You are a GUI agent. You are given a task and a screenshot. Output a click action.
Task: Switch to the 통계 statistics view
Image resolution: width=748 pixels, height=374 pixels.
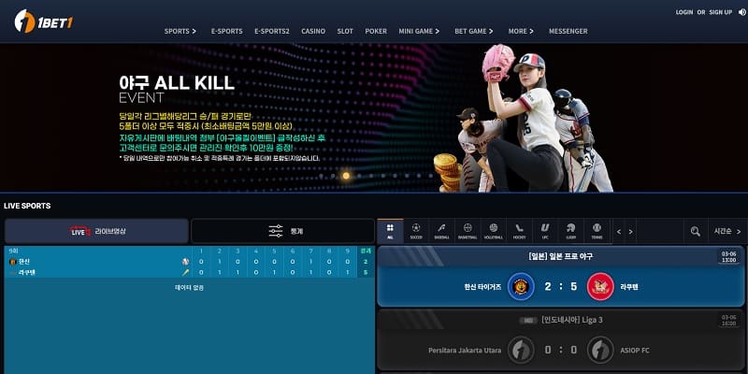(x=281, y=231)
